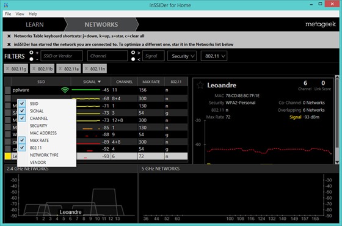Open the Security filter dropdown
The height and width of the screenshot is (226, 342).
[x=182, y=56]
